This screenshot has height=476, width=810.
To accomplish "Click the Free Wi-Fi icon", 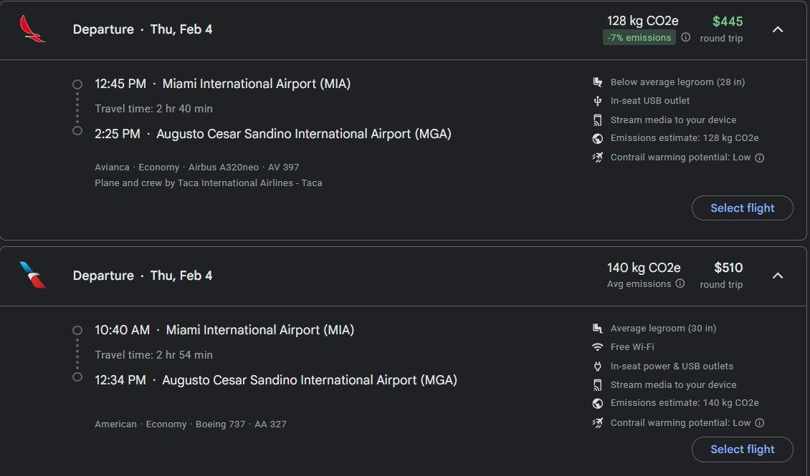I will 598,347.
